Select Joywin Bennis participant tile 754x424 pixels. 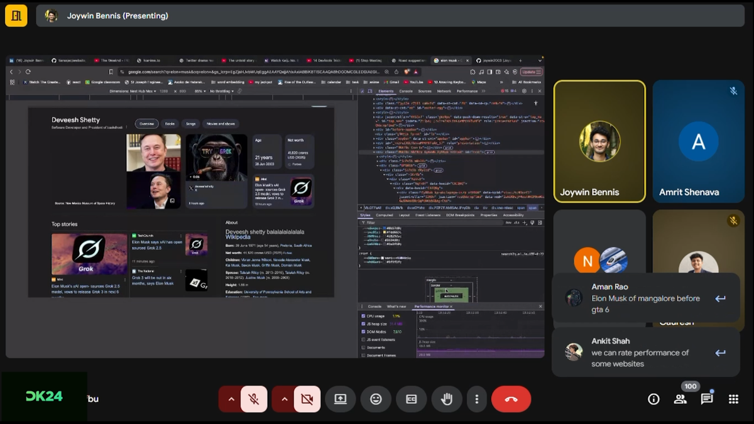coord(599,141)
